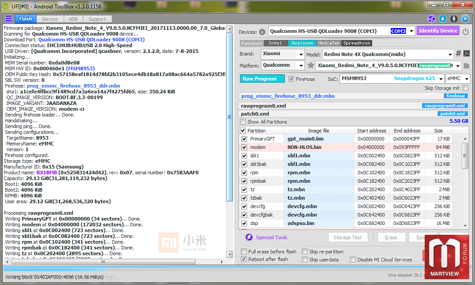Uncheck the modem partition checkbox
475x285 pixels.
[244, 147]
